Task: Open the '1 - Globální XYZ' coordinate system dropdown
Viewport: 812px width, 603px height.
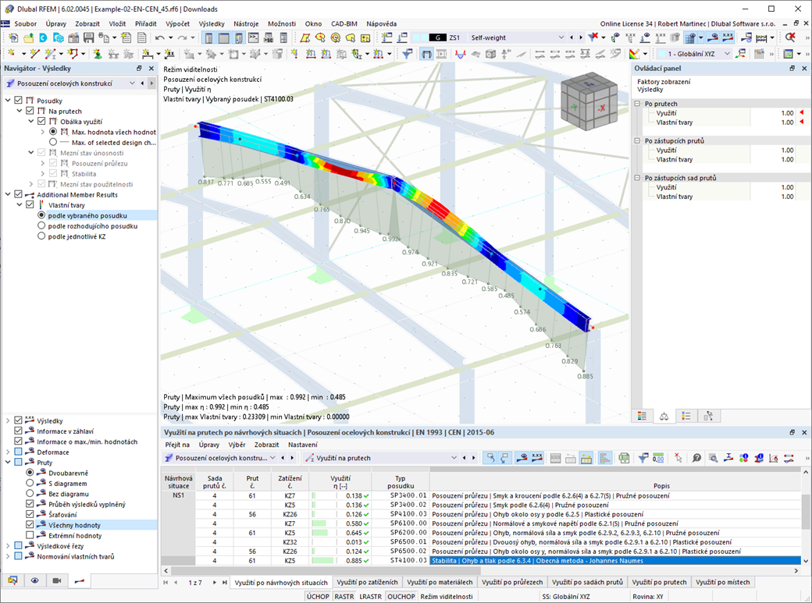Action: pos(727,54)
